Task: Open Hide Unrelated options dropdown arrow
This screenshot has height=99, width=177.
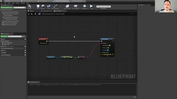Action: tap(61, 7)
